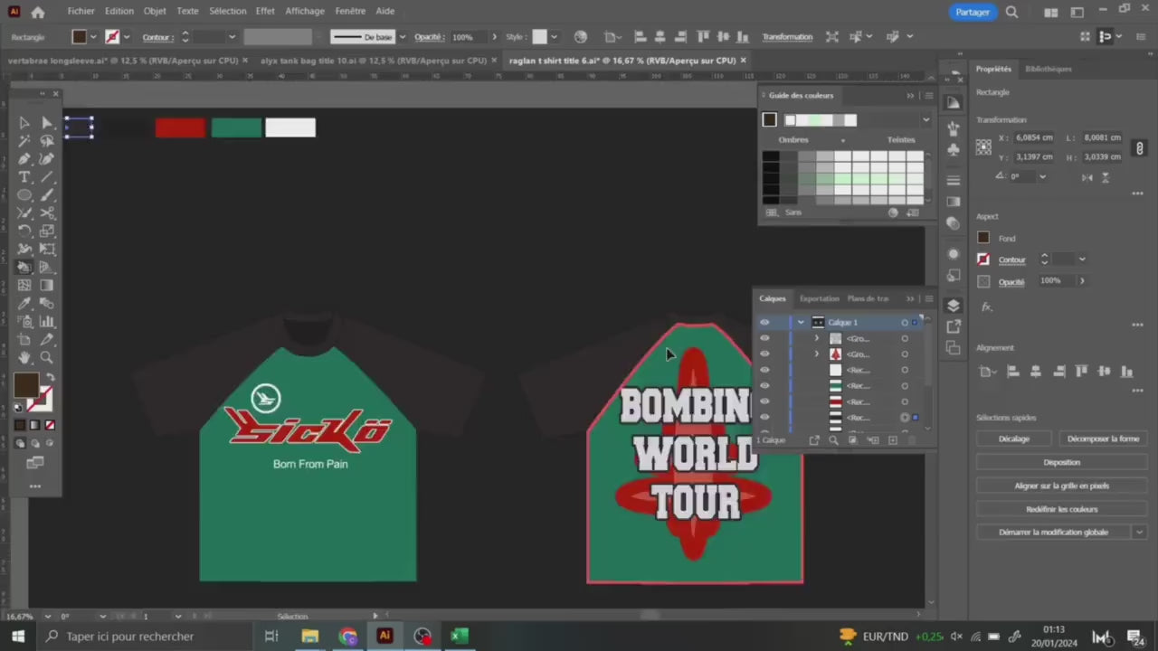Click the Partager button
Screen dimensions: 1158x651
(973, 12)
